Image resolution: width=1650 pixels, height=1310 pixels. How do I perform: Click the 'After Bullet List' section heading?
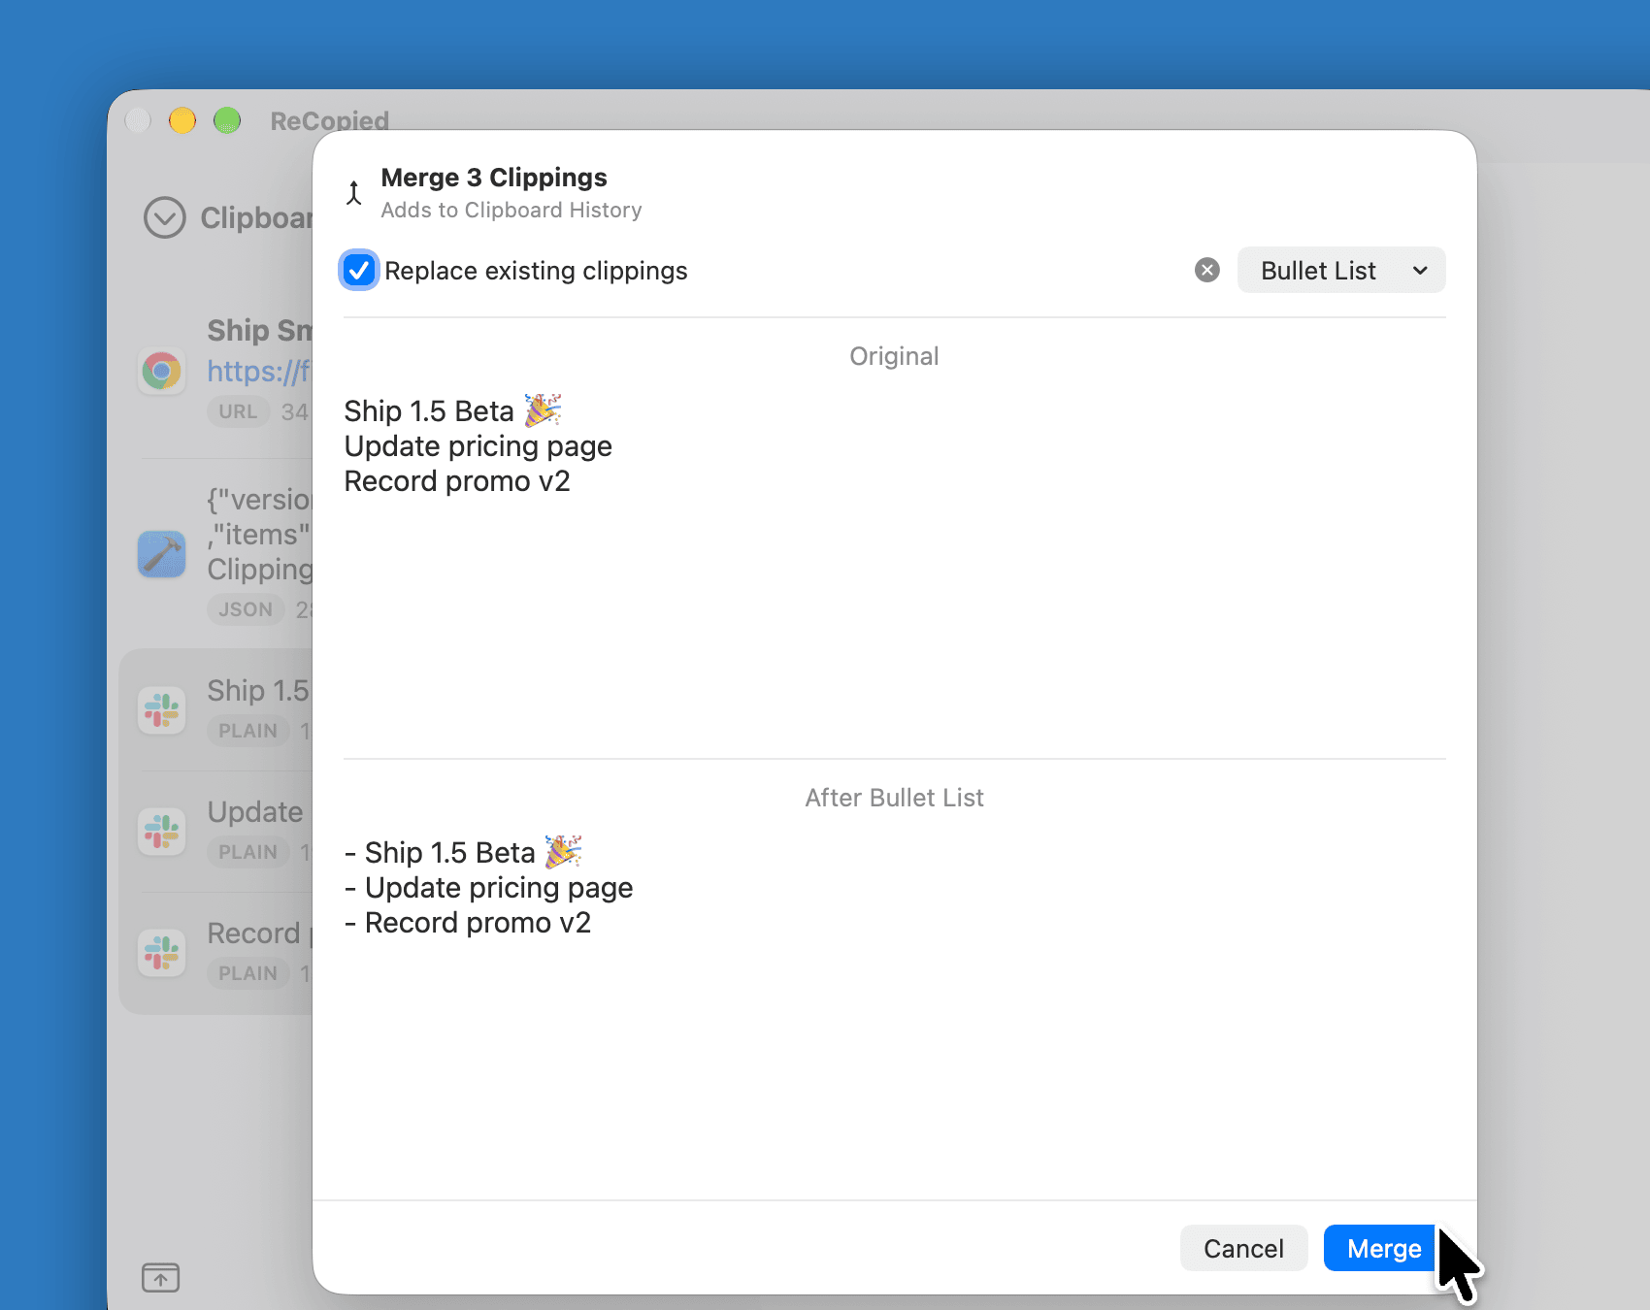click(x=894, y=798)
